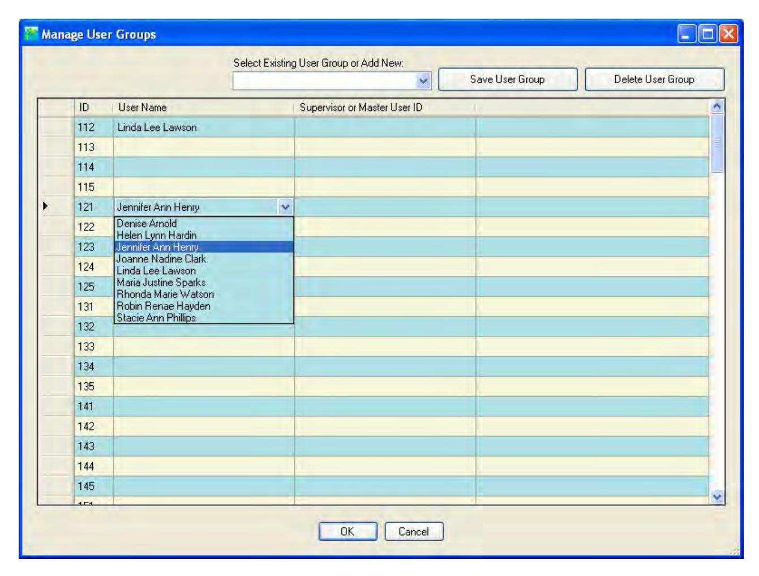This screenshot has width=759, height=576.
Task: Open the Select Existing User Group dropdown
Action: (x=423, y=80)
